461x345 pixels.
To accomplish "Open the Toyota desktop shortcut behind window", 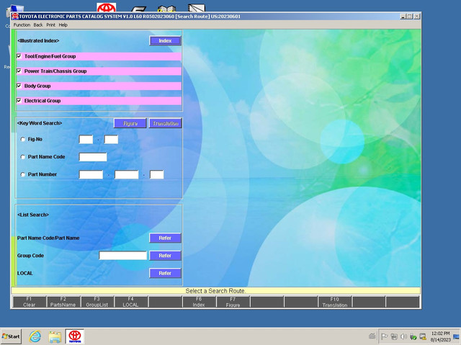I will click(x=107, y=7).
